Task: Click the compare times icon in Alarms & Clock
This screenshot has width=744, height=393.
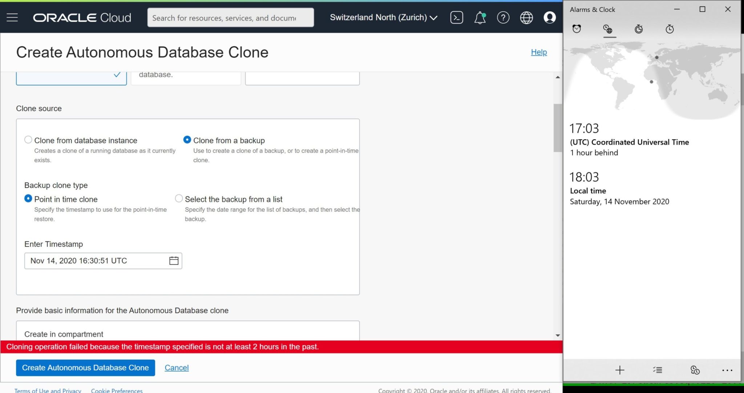Action: click(x=695, y=370)
